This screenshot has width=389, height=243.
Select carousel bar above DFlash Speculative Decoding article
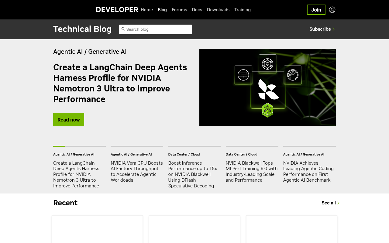point(194,146)
